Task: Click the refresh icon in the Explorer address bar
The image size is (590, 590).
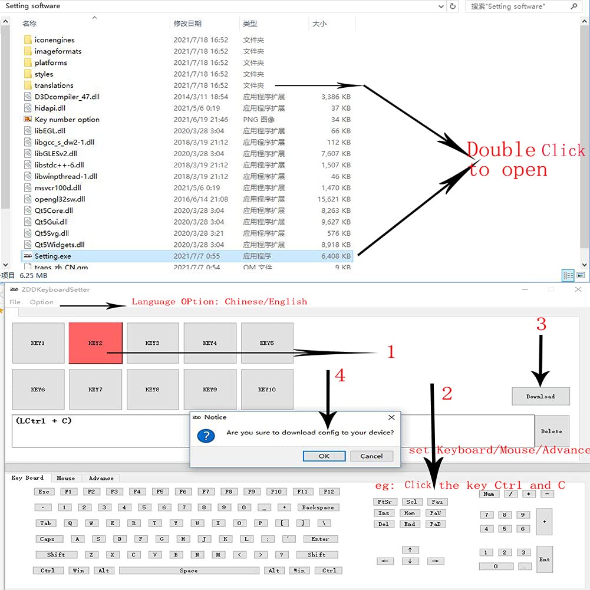Action: [453, 6]
